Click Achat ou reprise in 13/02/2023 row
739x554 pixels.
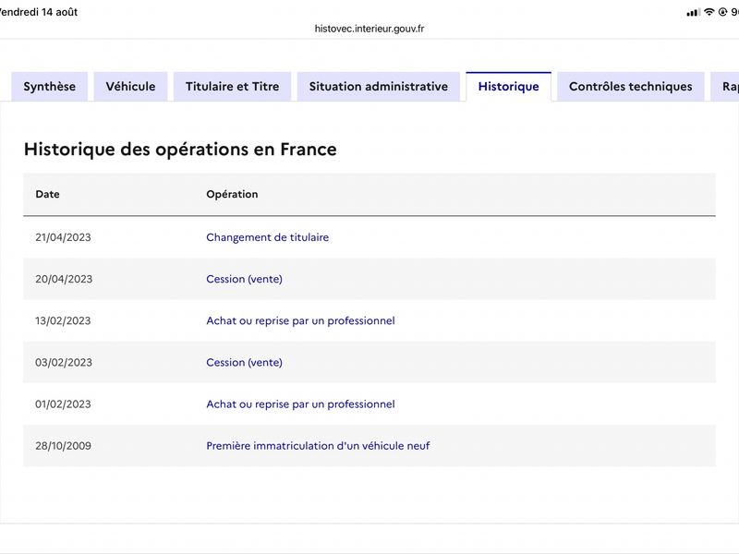point(301,320)
